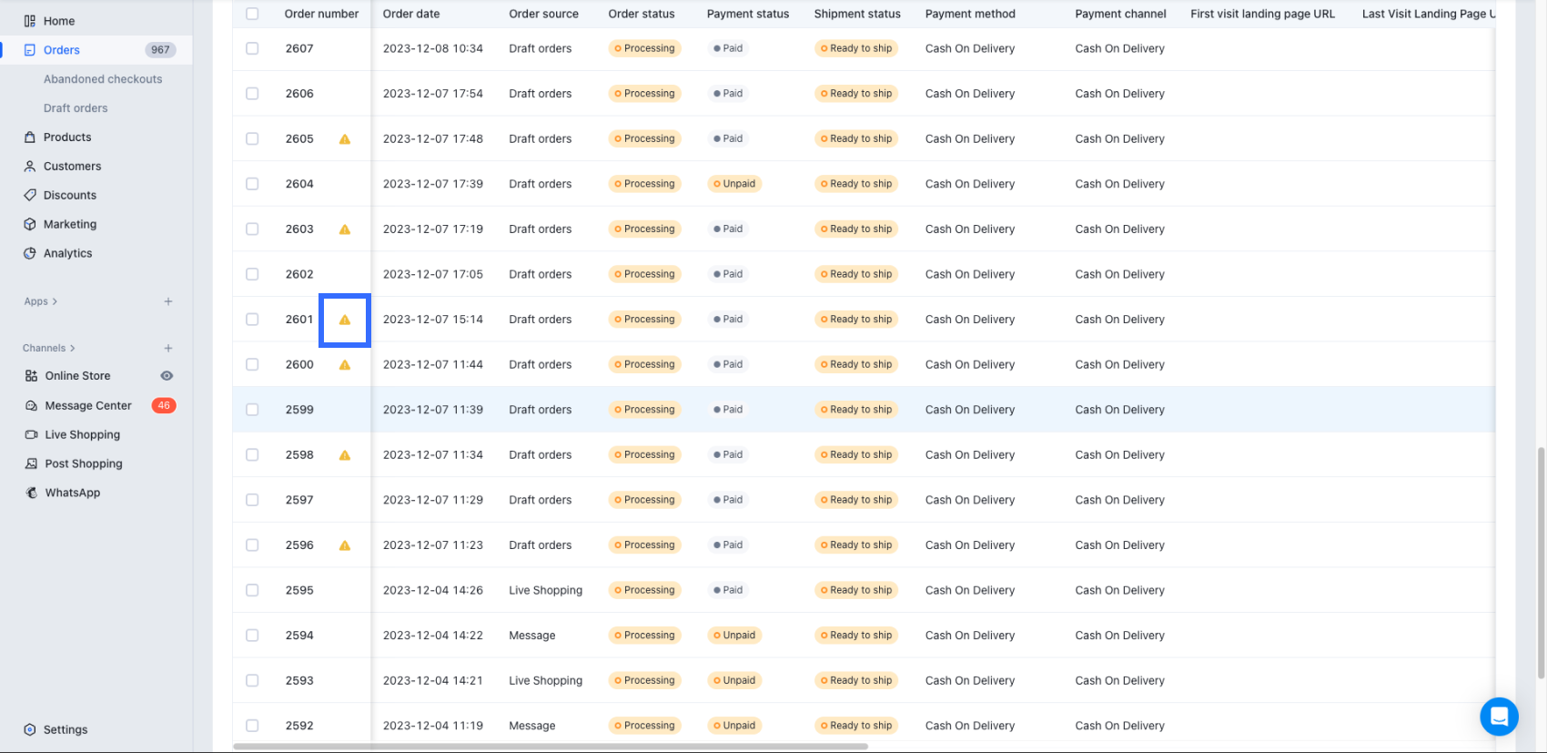Check the box for order 2602

(252, 274)
